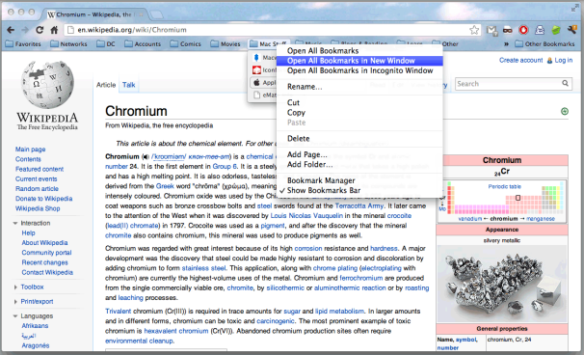Open the Periodic table link in infobox
Screen dimensions: 584x355
pos(504,187)
